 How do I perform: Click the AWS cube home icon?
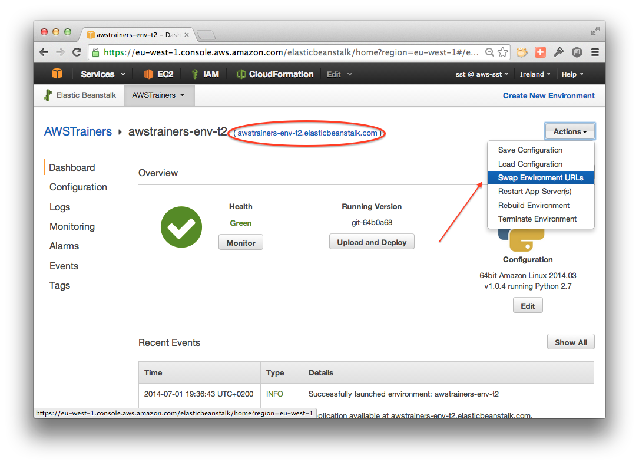pos(57,74)
